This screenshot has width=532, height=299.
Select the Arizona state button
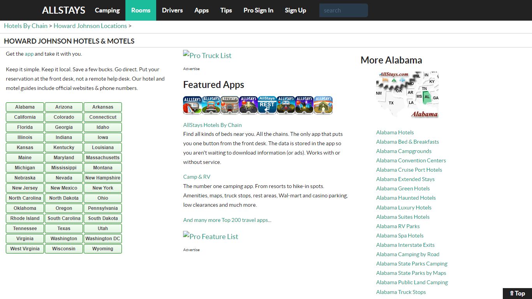(x=64, y=107)
